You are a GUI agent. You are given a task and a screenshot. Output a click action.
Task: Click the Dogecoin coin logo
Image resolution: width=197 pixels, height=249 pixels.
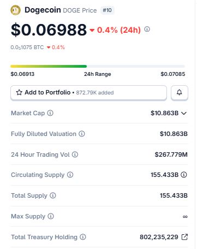click(15, 10)
